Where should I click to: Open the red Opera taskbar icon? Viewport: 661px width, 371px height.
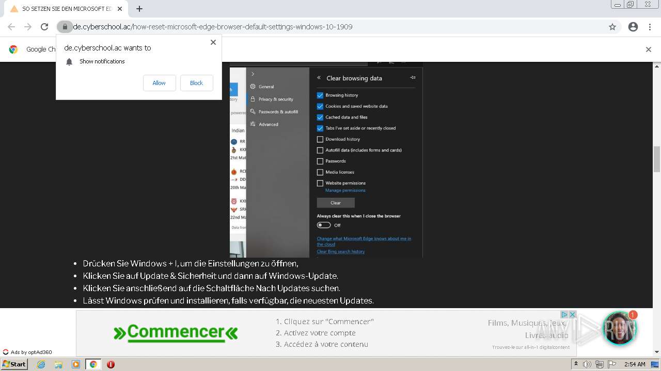pos(111,364)
